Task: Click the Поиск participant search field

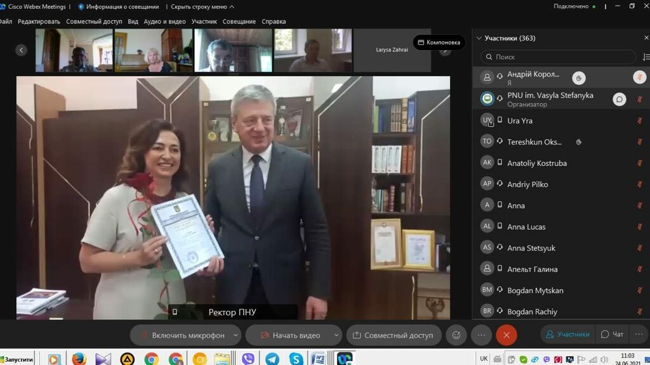Action: point(557,57)
